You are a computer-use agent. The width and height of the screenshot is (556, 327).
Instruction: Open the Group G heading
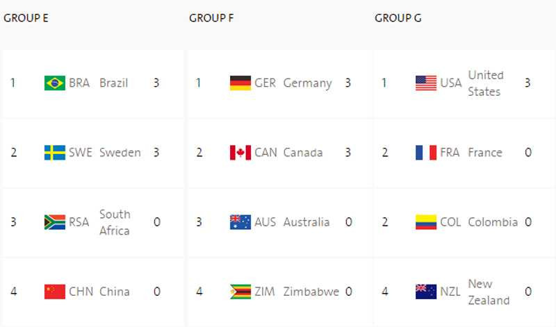(x=398, y=18)
